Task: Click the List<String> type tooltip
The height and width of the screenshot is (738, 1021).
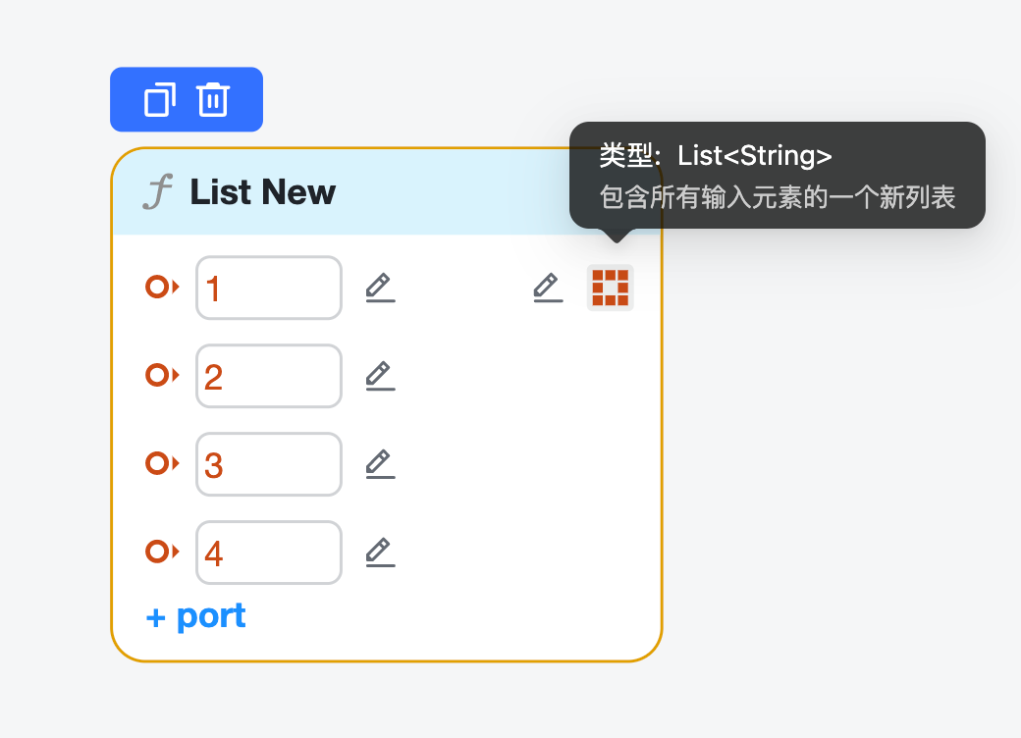Action: pos(776,175)
